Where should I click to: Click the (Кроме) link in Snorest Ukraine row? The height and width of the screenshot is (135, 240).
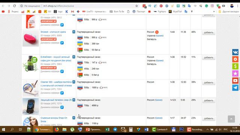point(159,36)
